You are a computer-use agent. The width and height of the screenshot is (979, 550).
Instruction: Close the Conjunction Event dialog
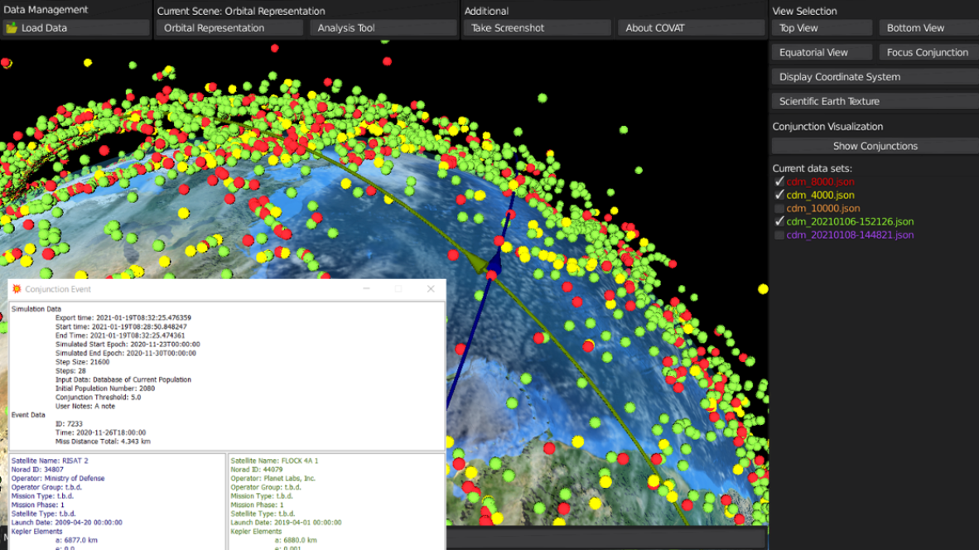pos(430,289)
